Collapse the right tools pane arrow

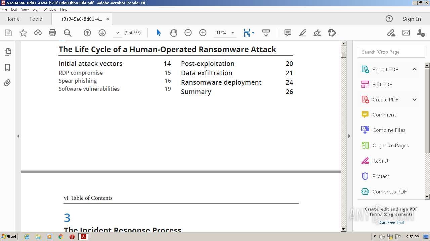349,136
